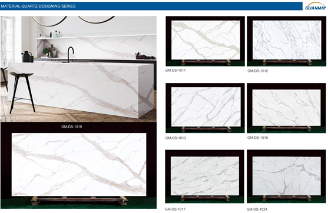The width and height of the screenshot is (328, 213).
Task: Click the GM-DS-1019 caption label
Action: [x=71, y=127]
